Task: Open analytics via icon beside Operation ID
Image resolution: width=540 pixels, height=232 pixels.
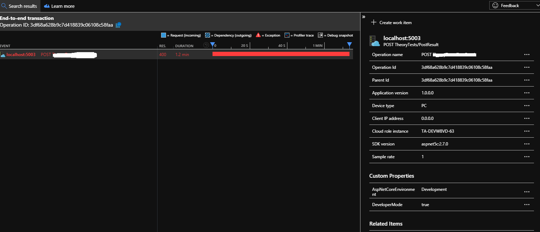Action: point(117,25)
